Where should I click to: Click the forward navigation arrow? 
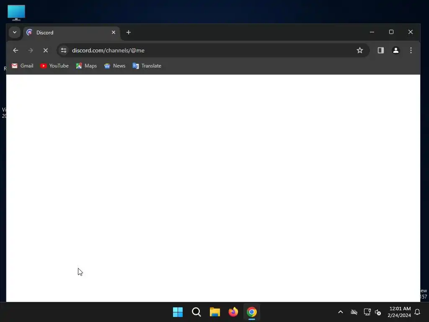[31, 50]
